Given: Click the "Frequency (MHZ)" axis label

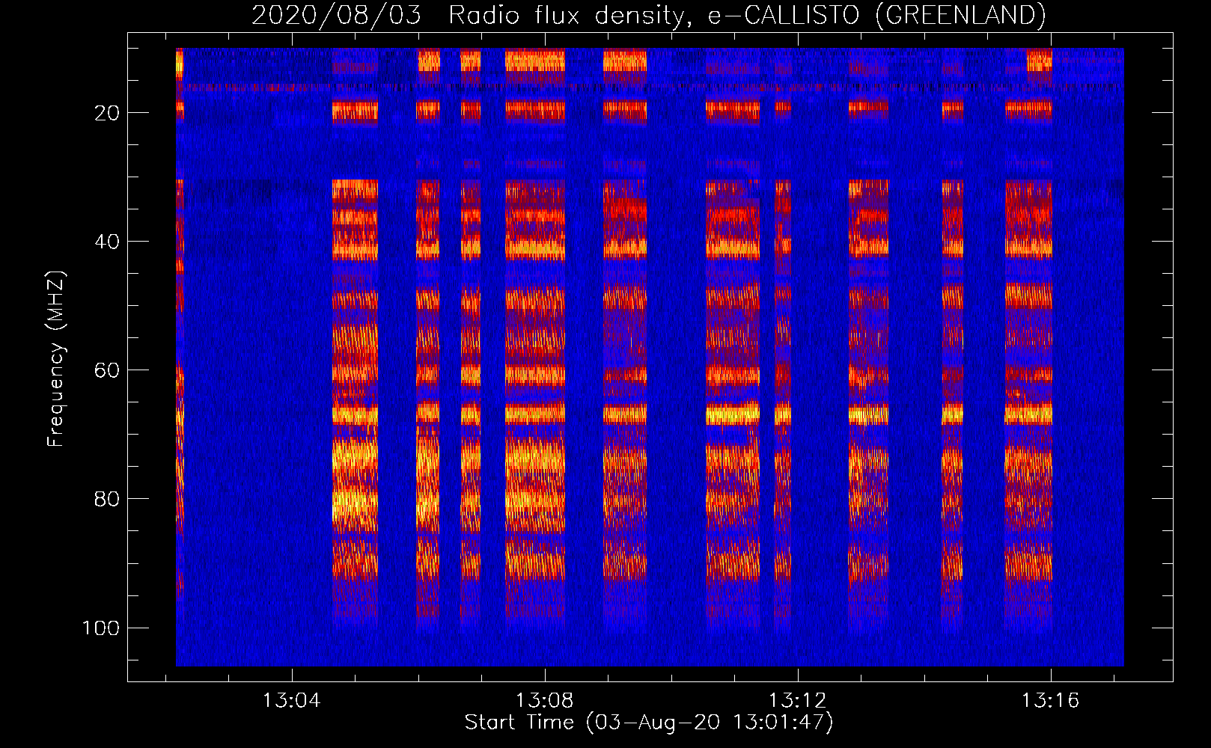Looking at the screenshot, I should tap(56, 359).
